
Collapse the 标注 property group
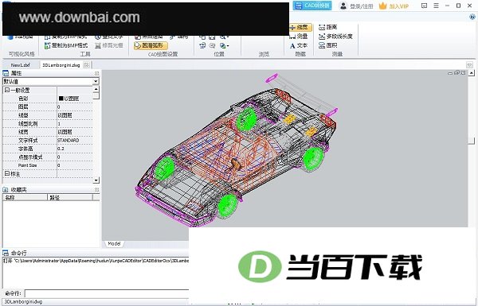[7, 174]
